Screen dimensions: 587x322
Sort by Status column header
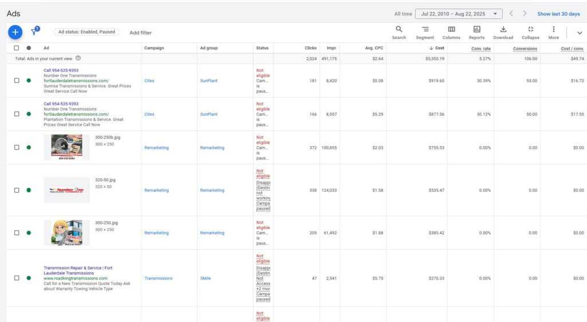262,48
